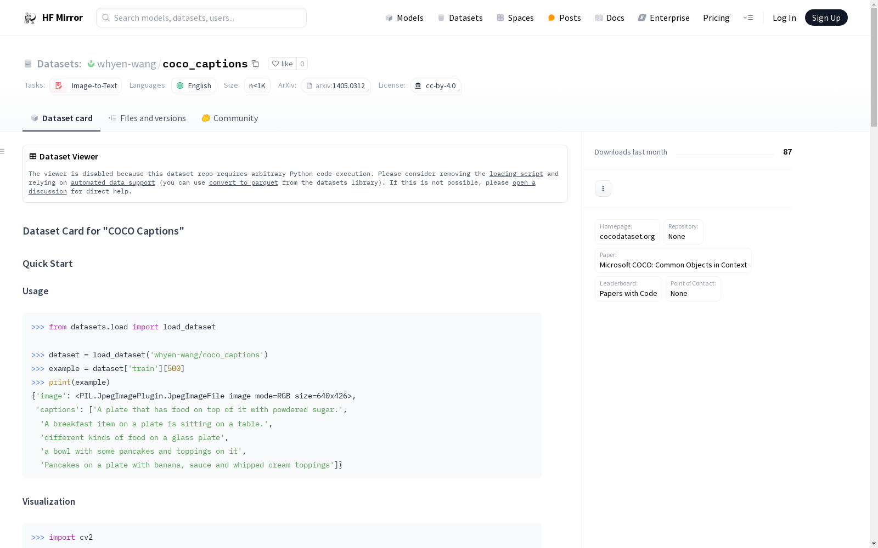Open Posts section

[564, 18]
